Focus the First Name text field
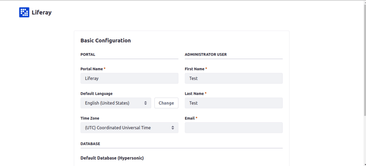 [x=233, y=78]
